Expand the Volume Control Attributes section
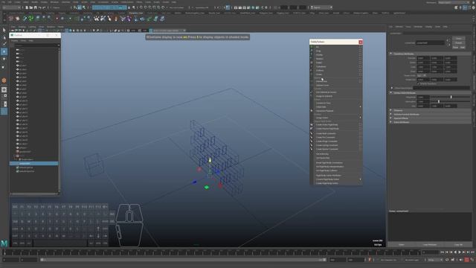 [391, 114]
